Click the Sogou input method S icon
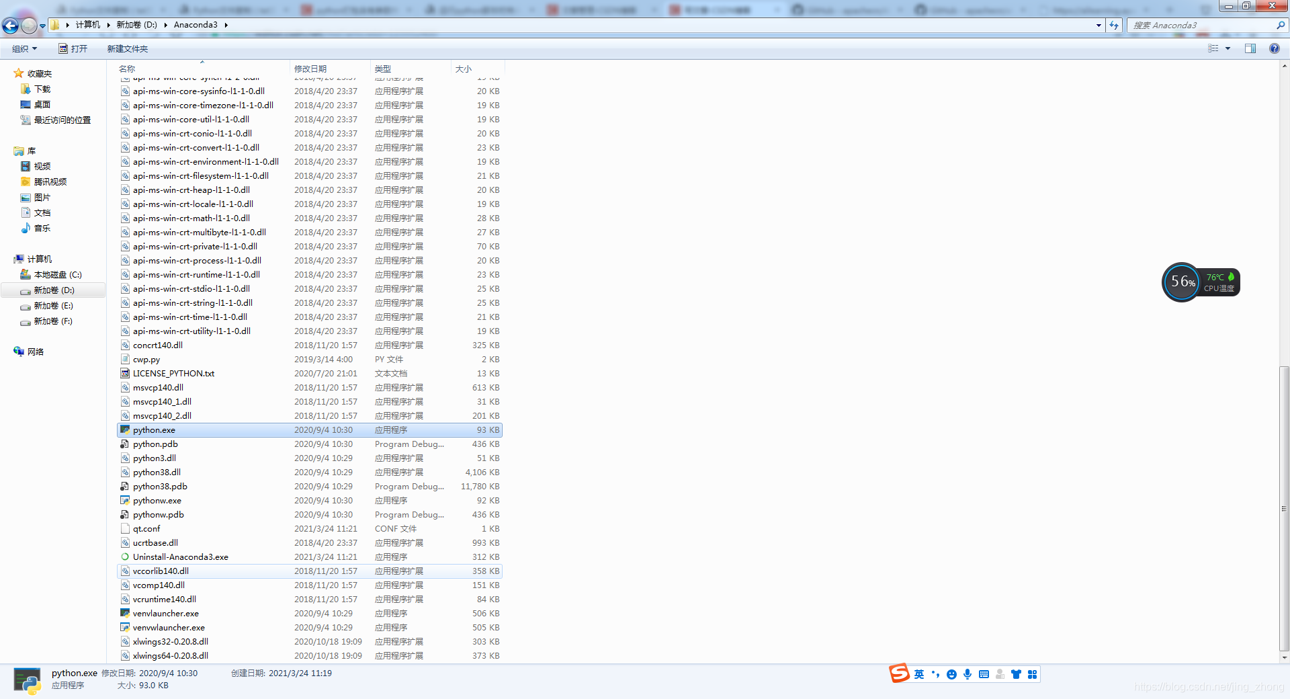The width and height of the screenshot is (1290, 699). click(899, 673)
